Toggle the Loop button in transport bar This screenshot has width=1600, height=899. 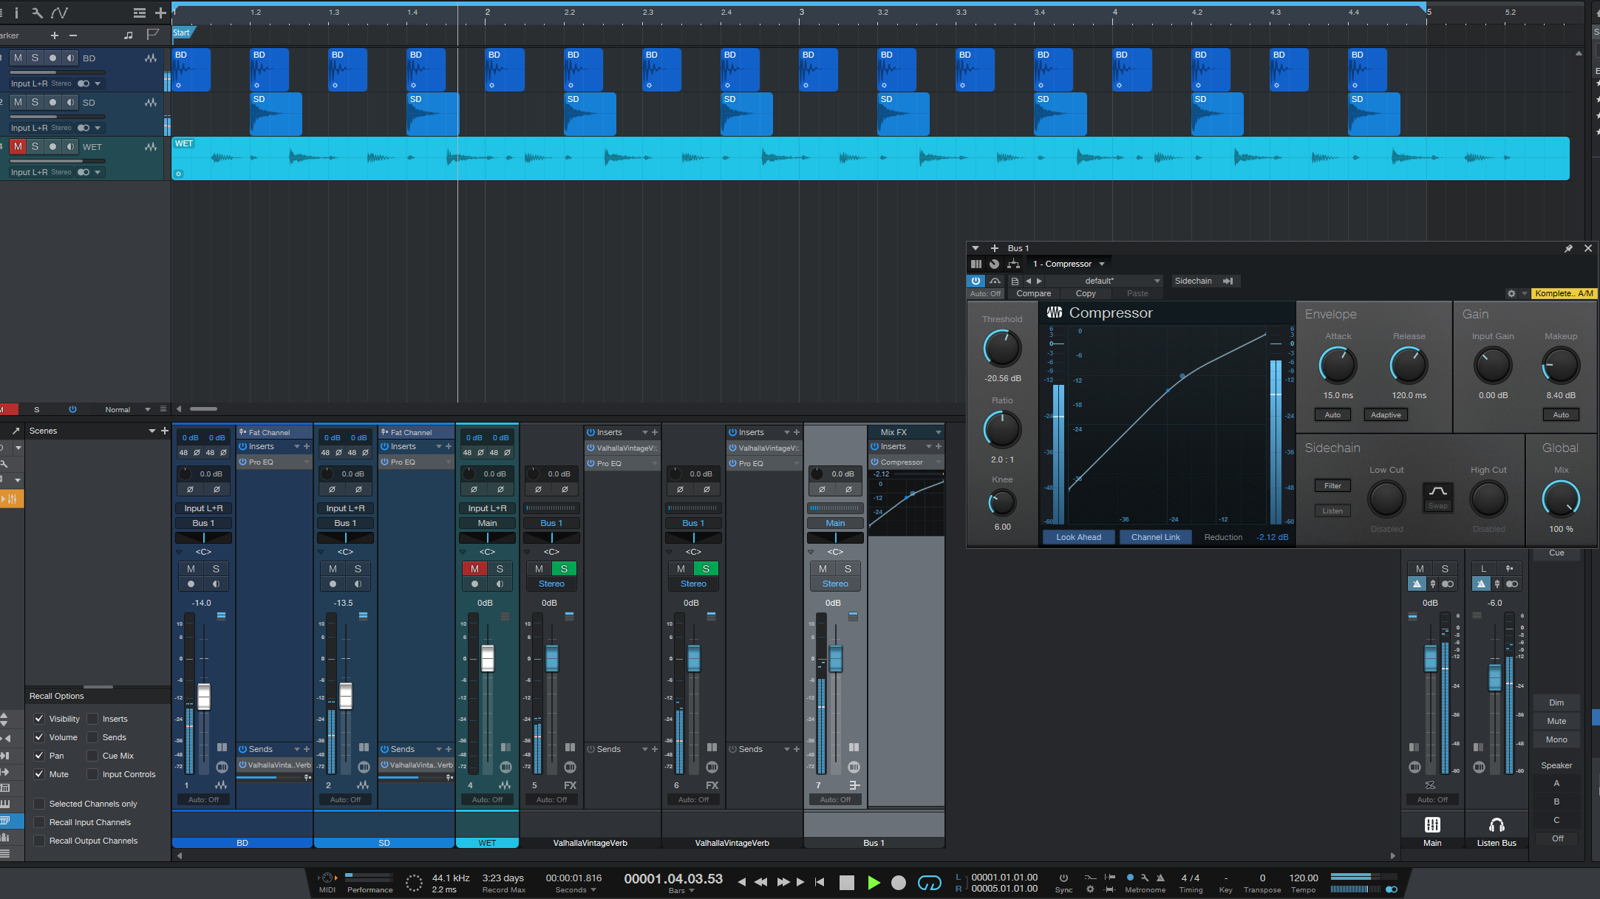[x=929, y=882]
